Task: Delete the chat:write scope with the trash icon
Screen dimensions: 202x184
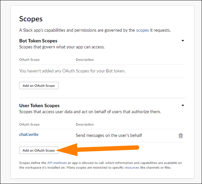Action: point(181,136)
